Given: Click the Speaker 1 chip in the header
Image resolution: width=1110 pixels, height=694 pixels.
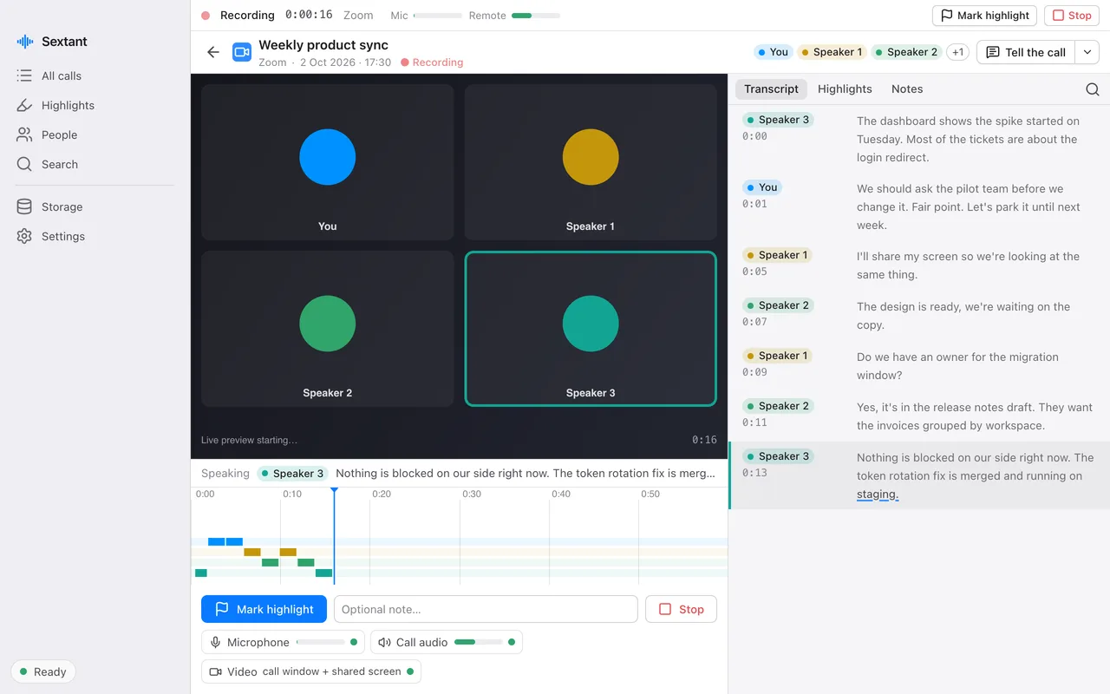Looking at the screenshot, I should 831,52.
